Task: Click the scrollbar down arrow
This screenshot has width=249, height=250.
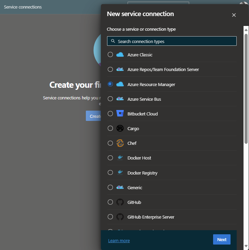Action: (246, 246)
